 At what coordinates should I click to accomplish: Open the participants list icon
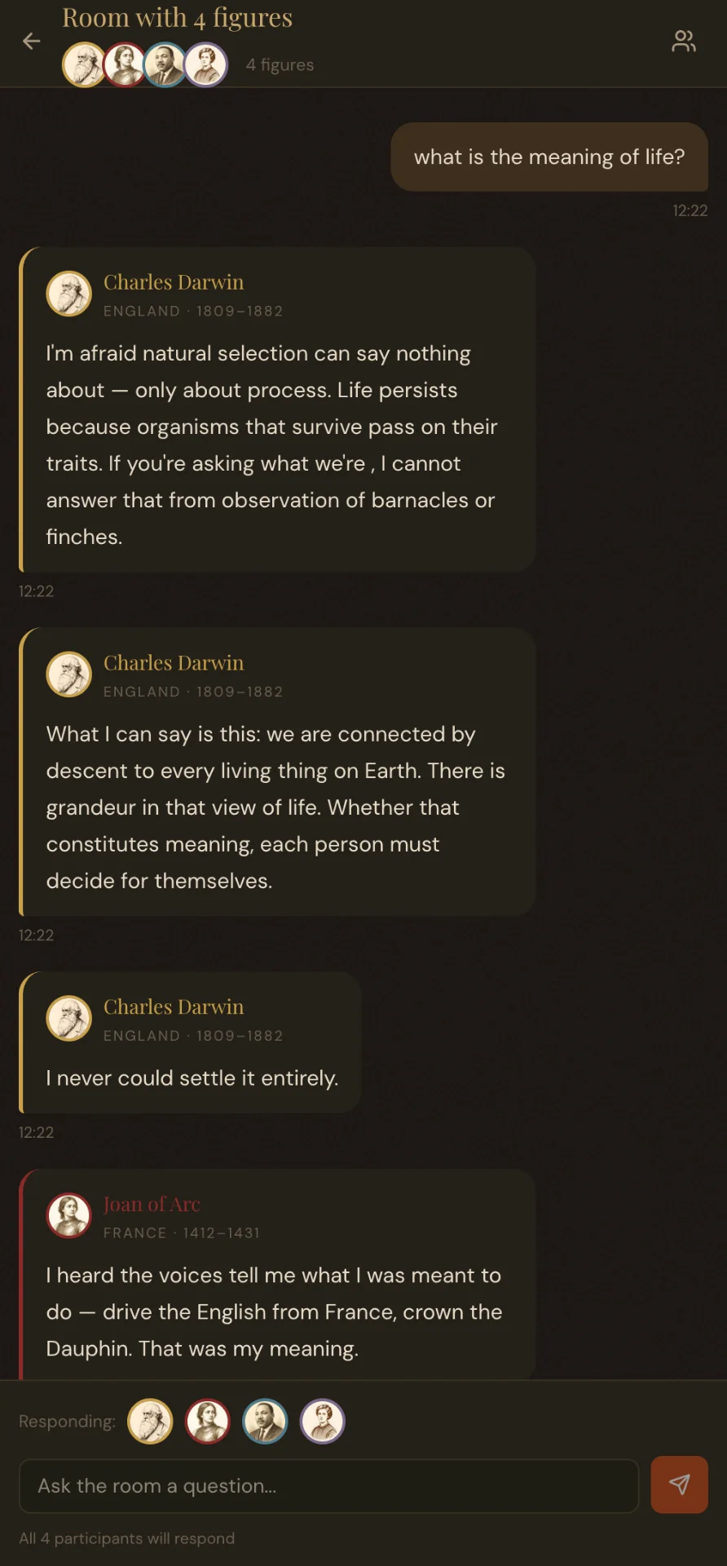(684, 42)
